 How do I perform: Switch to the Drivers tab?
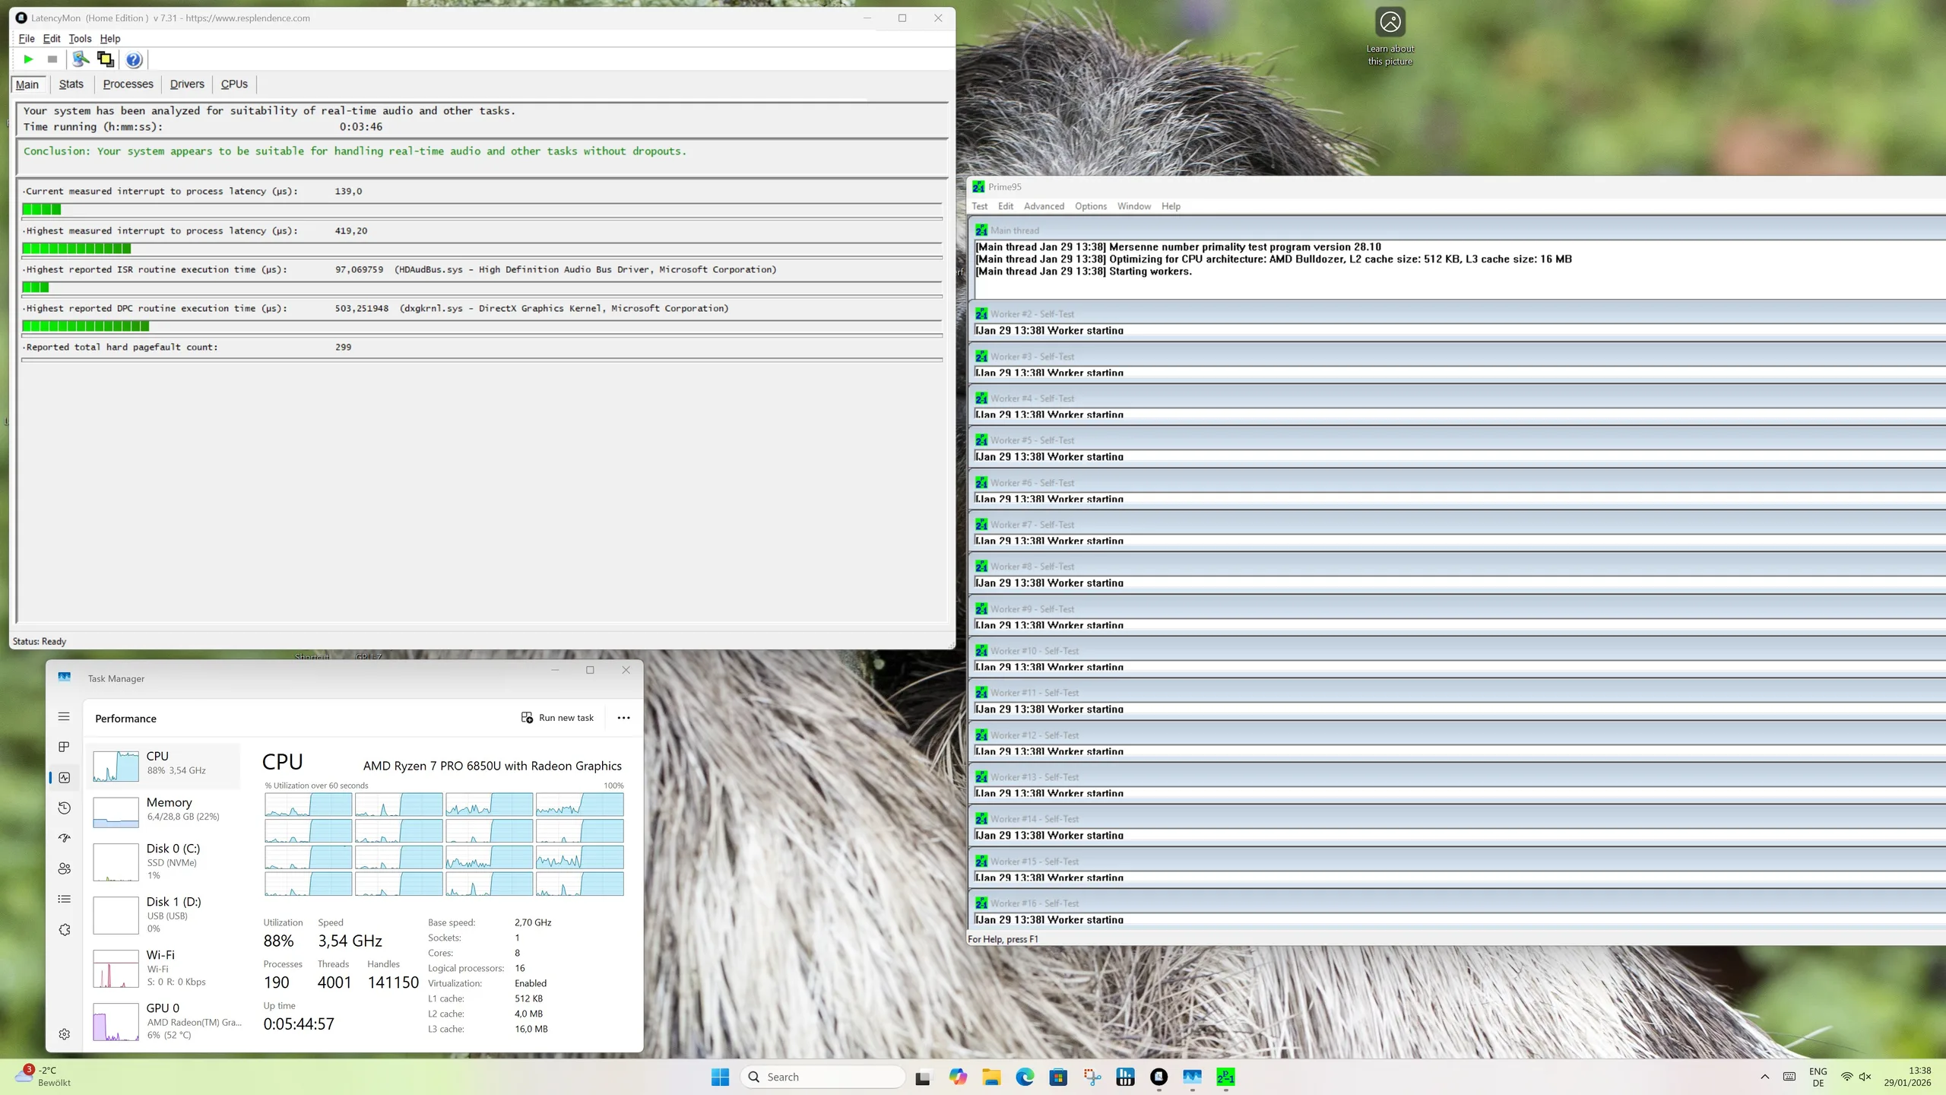pos(187,84)
